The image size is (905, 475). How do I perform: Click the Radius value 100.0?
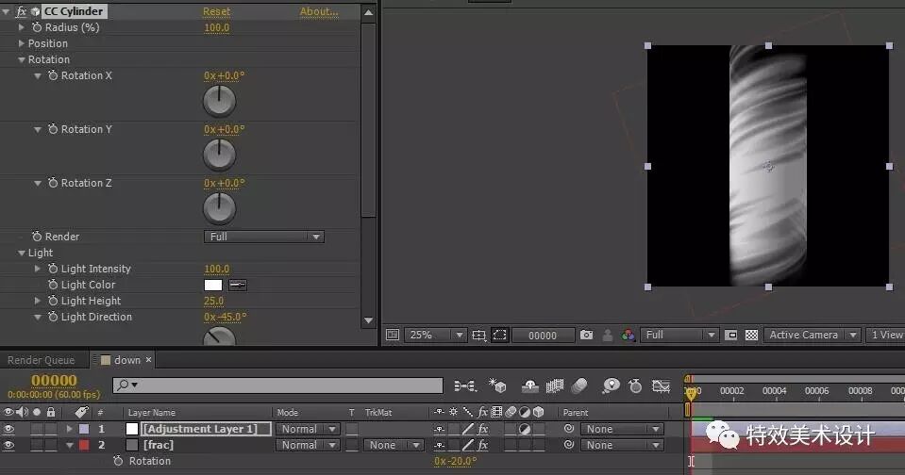click(217, 27)
